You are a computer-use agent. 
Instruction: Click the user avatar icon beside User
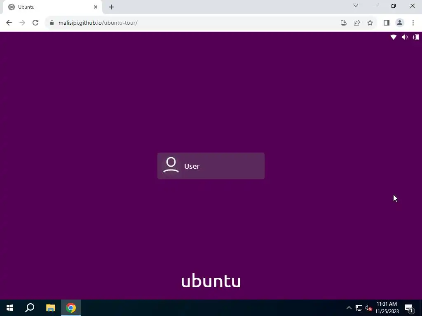click(171, 165)
